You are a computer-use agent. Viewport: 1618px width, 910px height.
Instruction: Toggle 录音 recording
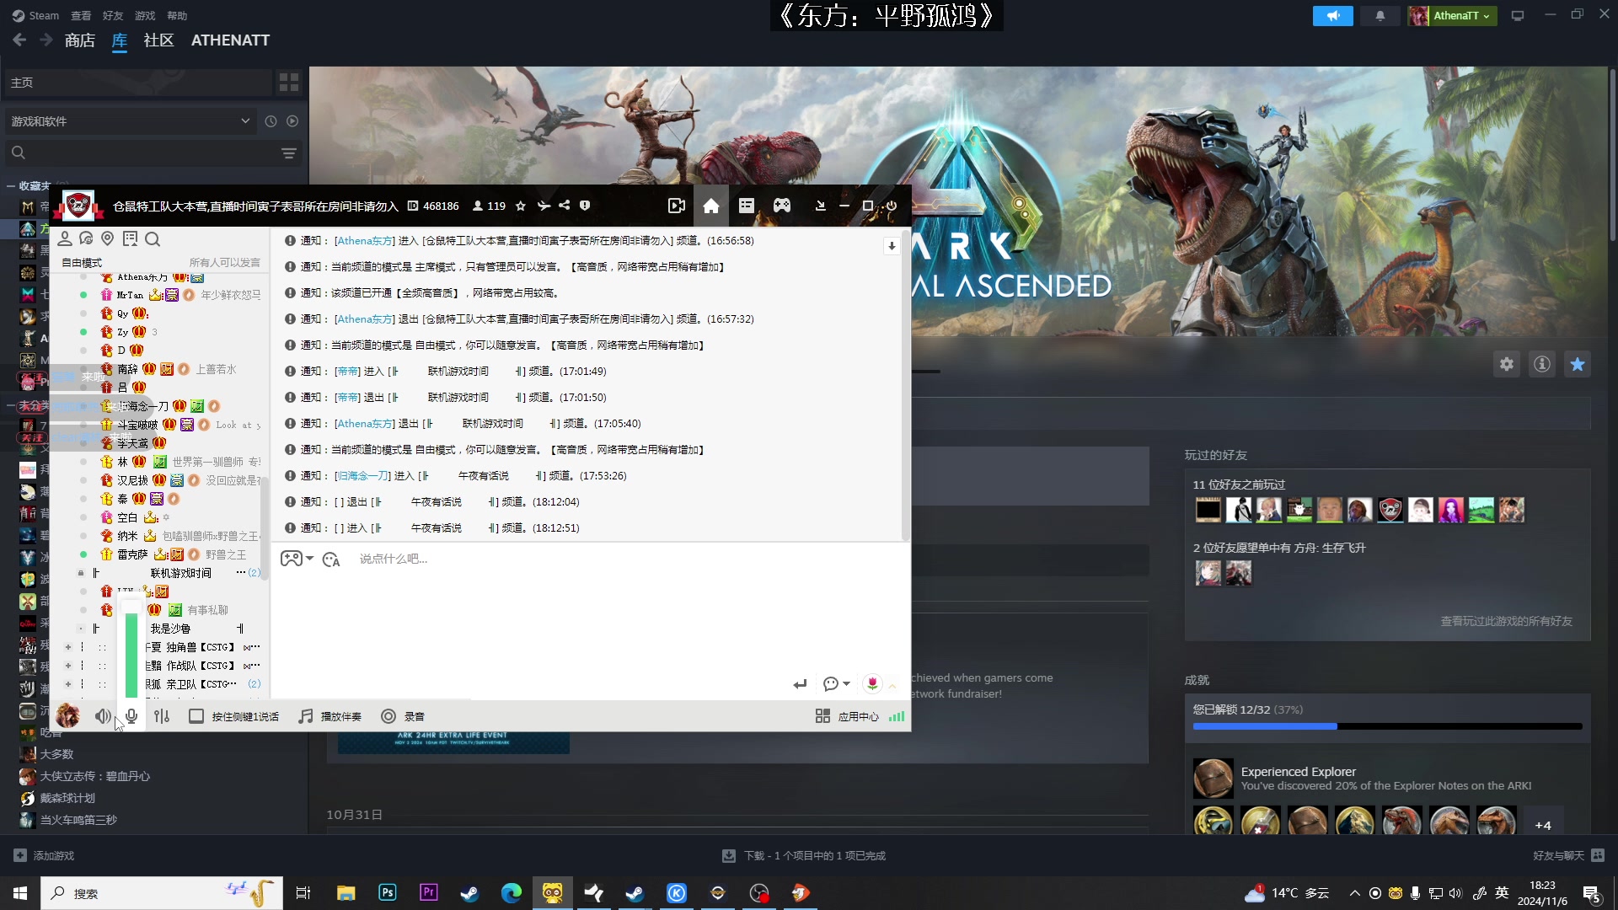pyautogui.click(x=403, y=716)
